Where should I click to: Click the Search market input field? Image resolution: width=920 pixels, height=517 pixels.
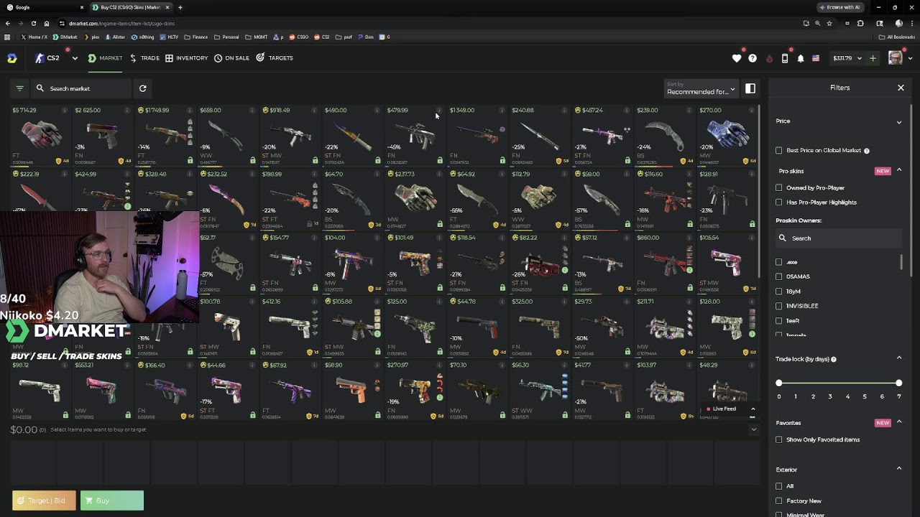point(80,88)
